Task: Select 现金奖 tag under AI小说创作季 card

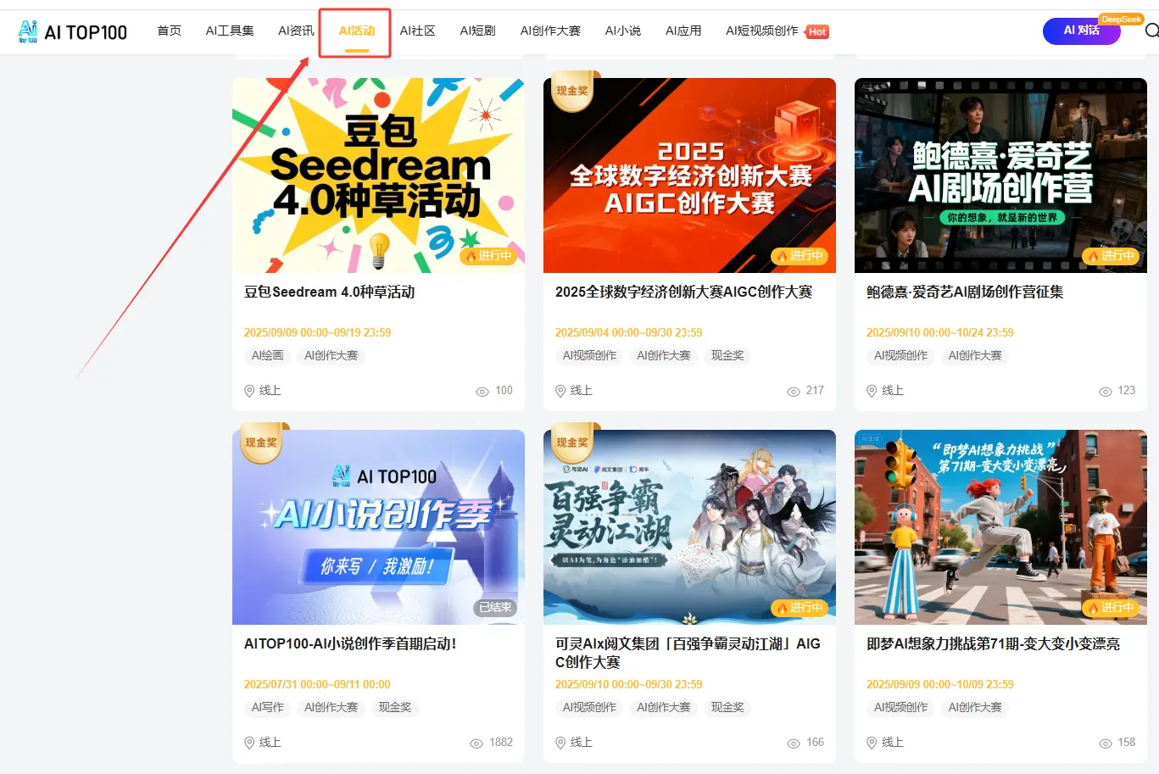Action: pyautogui.click(x=395, y=707)
